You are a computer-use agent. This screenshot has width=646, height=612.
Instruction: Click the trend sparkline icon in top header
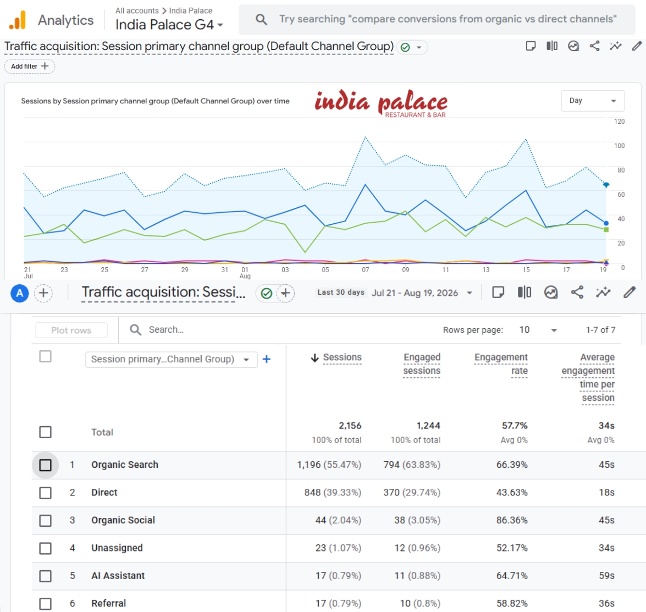[616, 46]
